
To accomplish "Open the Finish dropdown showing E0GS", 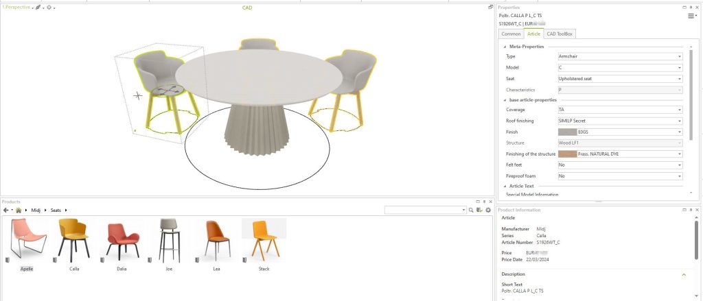I will tap(620, 132).
